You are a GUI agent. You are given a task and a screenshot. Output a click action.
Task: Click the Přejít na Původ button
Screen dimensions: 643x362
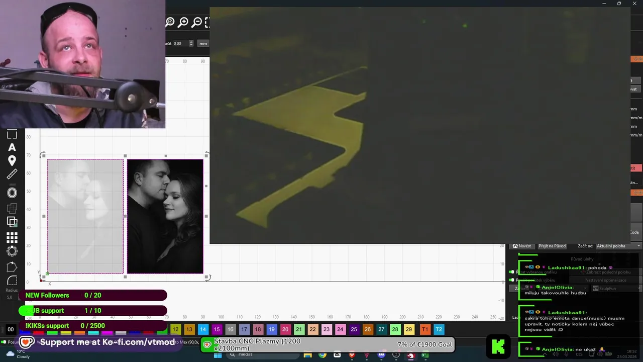pyautogui.click(x=552, y=246)
